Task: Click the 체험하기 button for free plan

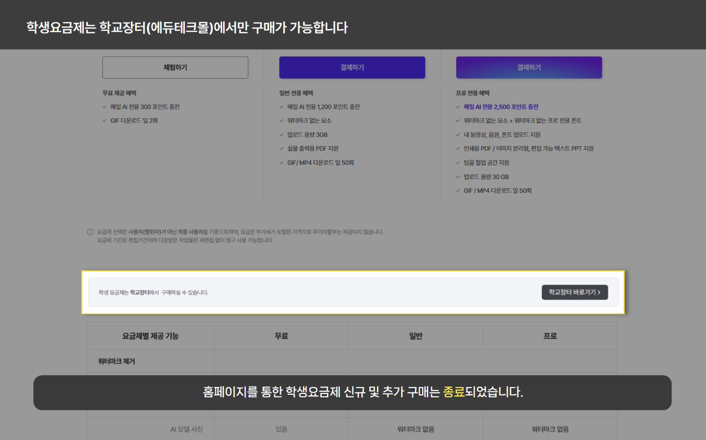Action: (x=175, y=67)
